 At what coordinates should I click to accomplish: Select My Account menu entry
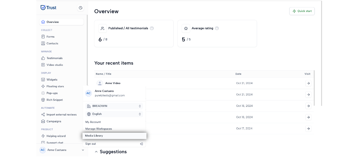pos(93,122)
